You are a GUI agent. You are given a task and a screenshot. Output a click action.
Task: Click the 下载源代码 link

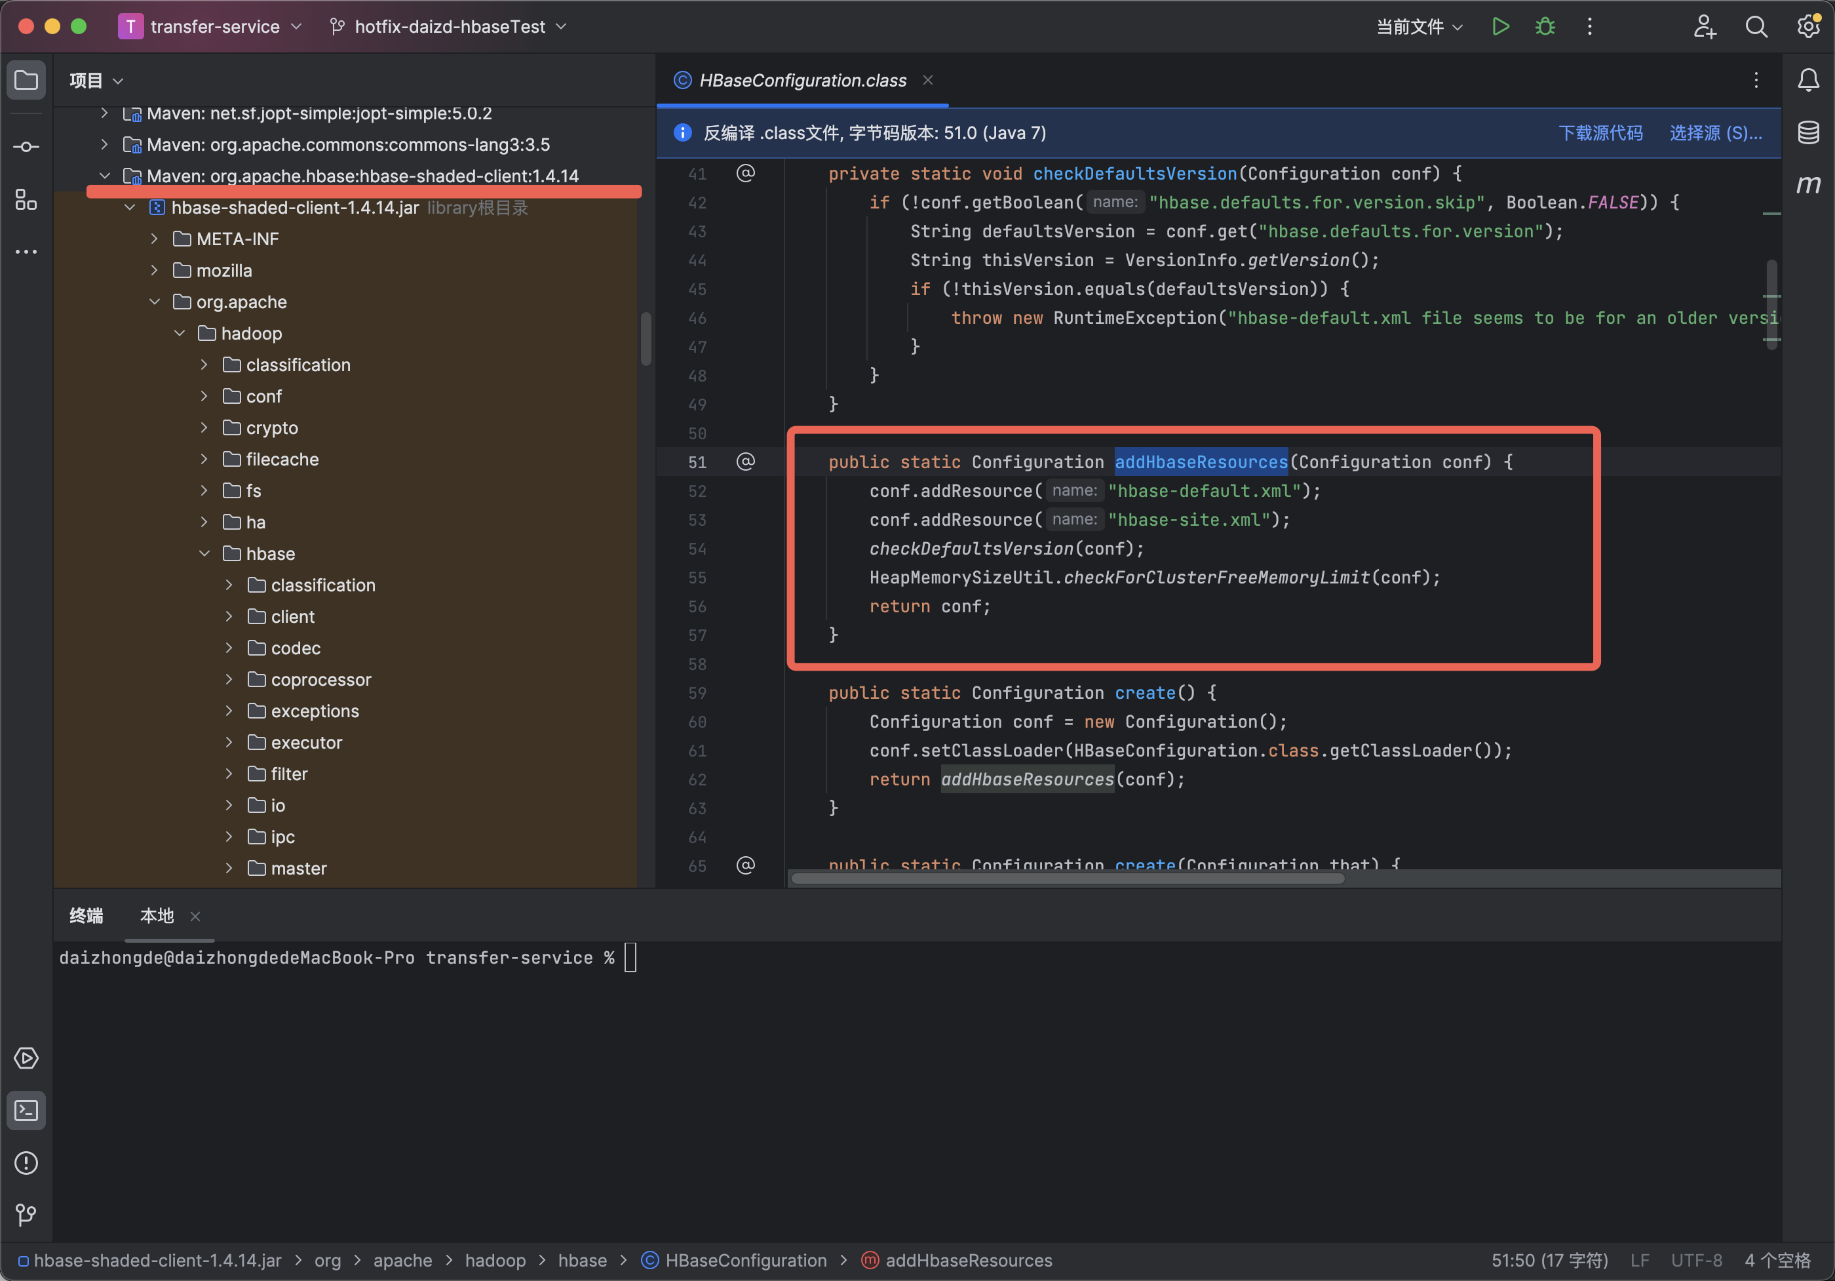[1600, 132]
